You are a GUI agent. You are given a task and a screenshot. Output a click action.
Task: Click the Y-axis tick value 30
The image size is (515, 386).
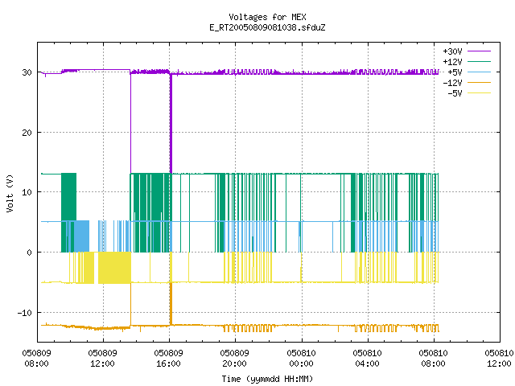tap(27, 72)
